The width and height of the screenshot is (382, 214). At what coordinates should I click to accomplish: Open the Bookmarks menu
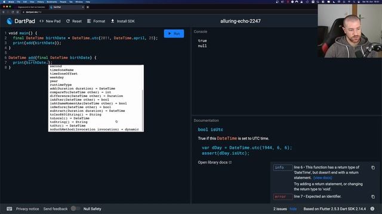52,2
